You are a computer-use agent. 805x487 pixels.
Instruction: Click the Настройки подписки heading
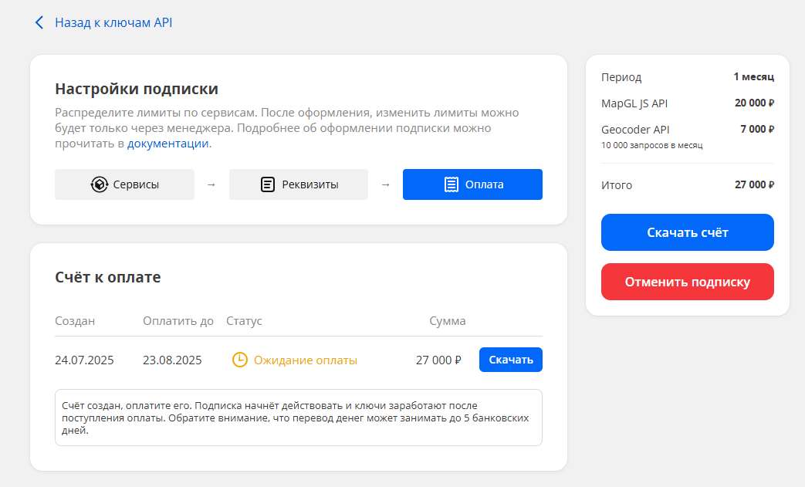click(137, 89)
